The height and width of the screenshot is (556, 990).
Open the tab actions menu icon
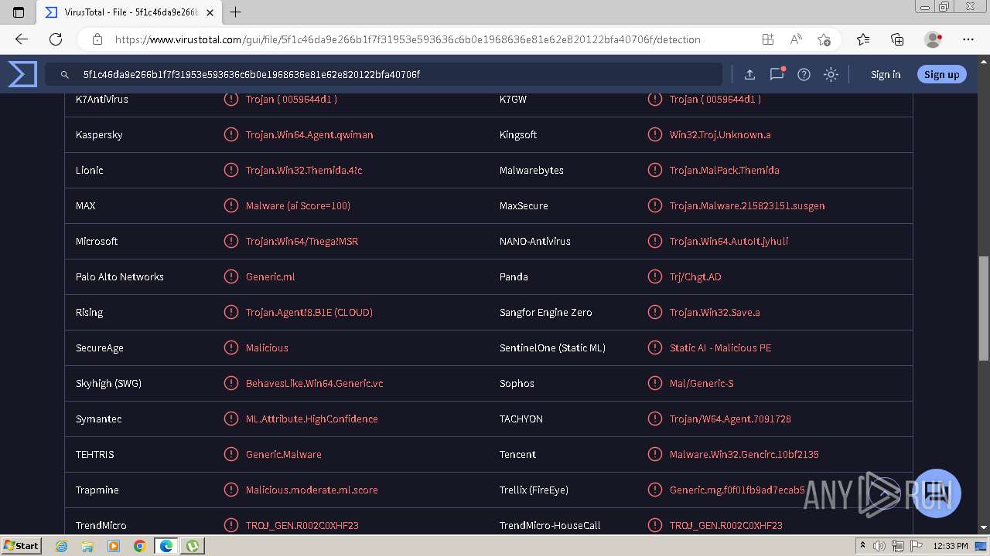(19, 12)
